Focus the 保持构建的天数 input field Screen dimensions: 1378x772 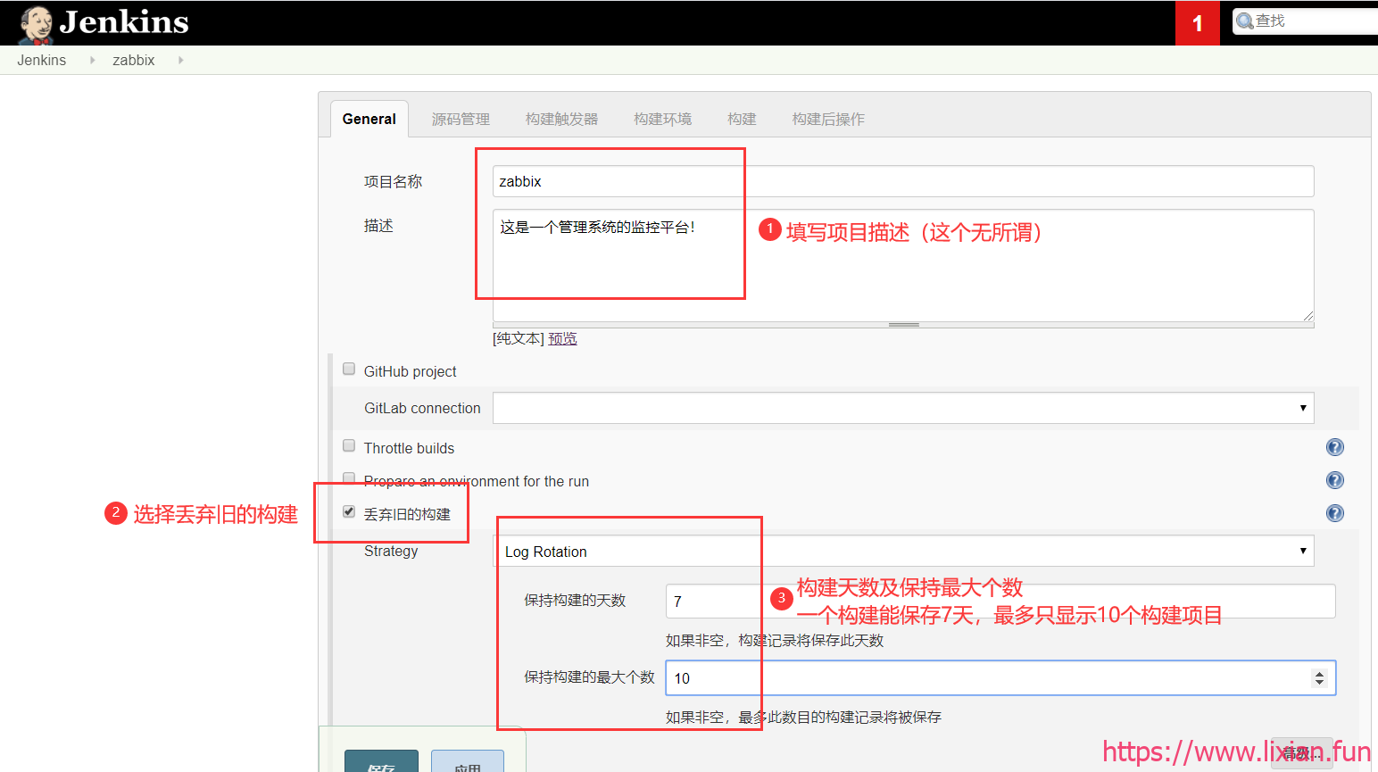[1000, 601]
